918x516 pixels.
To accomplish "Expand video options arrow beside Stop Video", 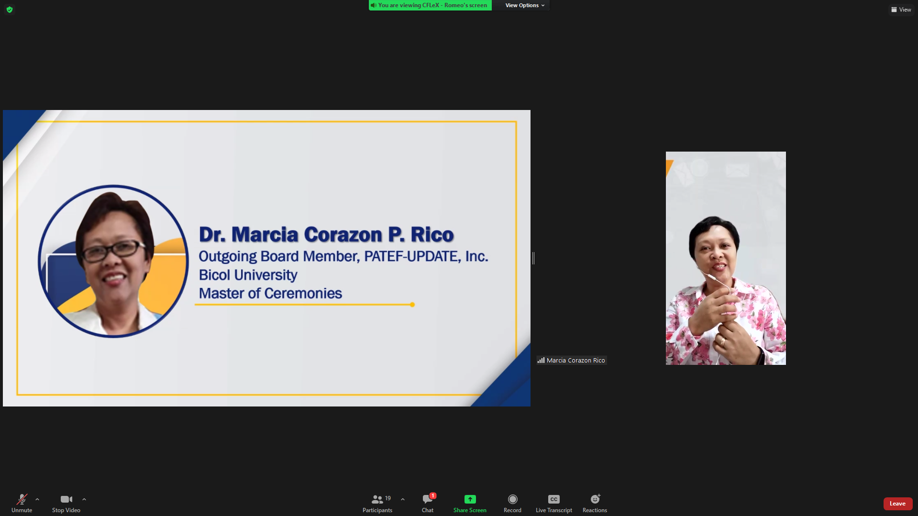I will 84,499.
